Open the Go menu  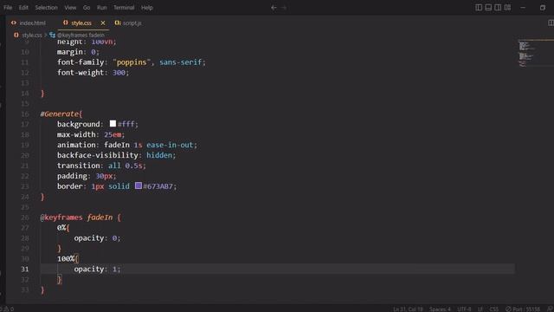(87, 8)
